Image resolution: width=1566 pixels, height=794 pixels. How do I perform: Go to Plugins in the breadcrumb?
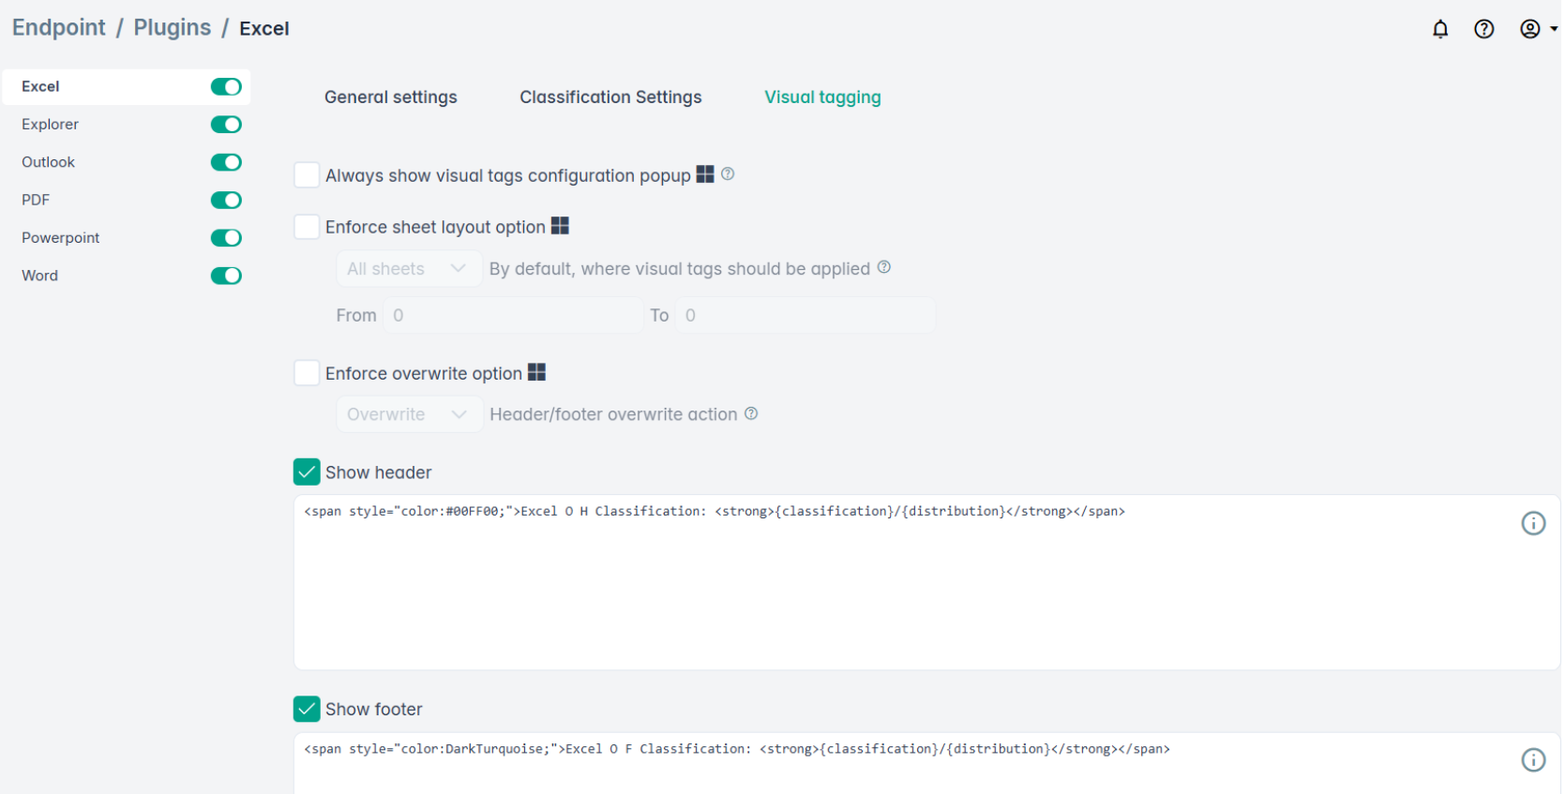point(173,27)
